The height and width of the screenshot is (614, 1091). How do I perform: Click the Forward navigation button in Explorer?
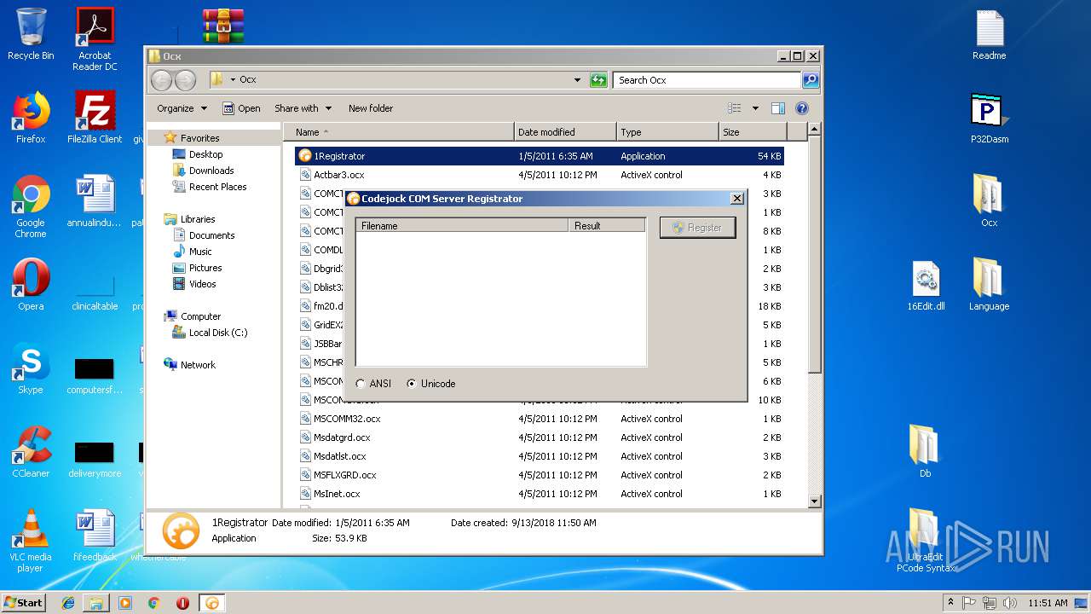coord(185,80)
